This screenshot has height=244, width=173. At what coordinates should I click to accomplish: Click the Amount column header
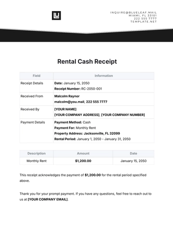point(83,153)
